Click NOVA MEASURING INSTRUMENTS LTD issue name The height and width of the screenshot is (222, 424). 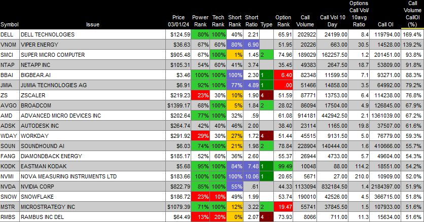(x=68, y=176)
